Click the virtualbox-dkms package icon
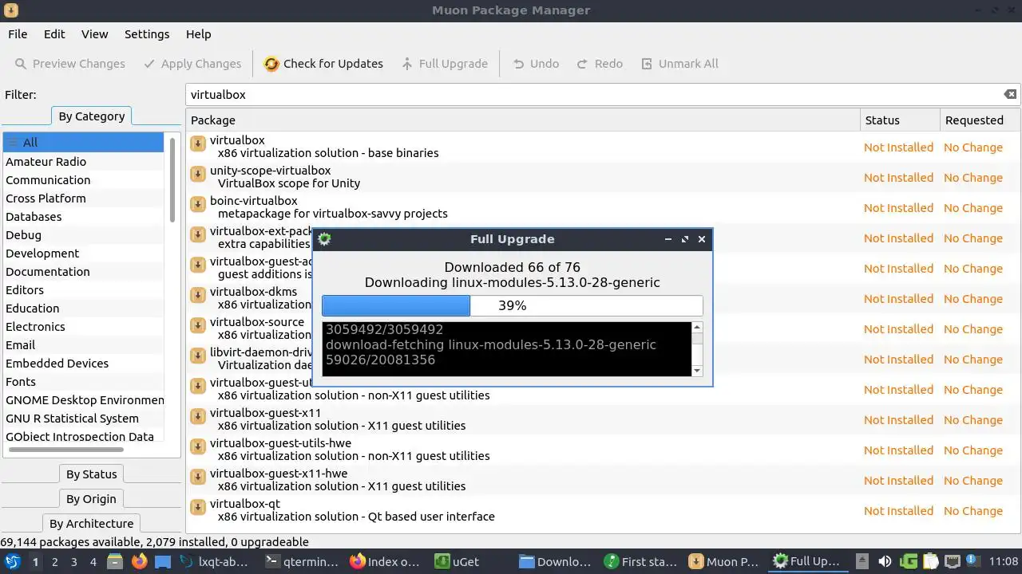This screenshot has width=1022, height=574. [197, 295]
